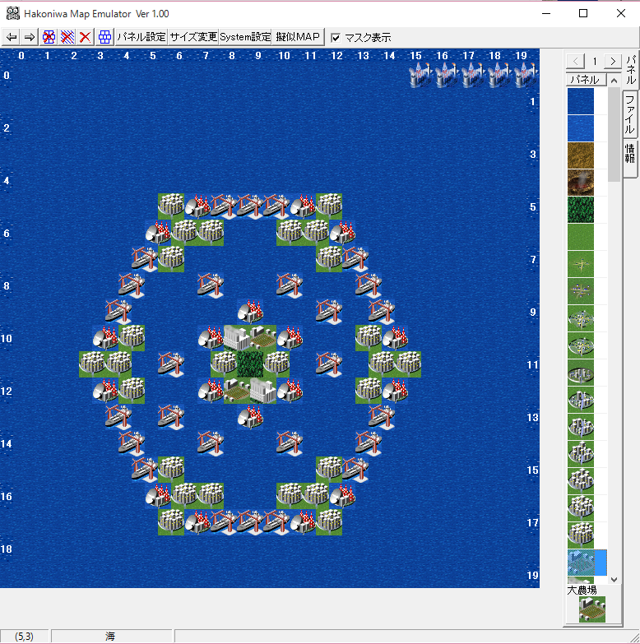Select the highlighted blue large-farm tile in panel
640x644 pixels.
[x=587, y=563]
